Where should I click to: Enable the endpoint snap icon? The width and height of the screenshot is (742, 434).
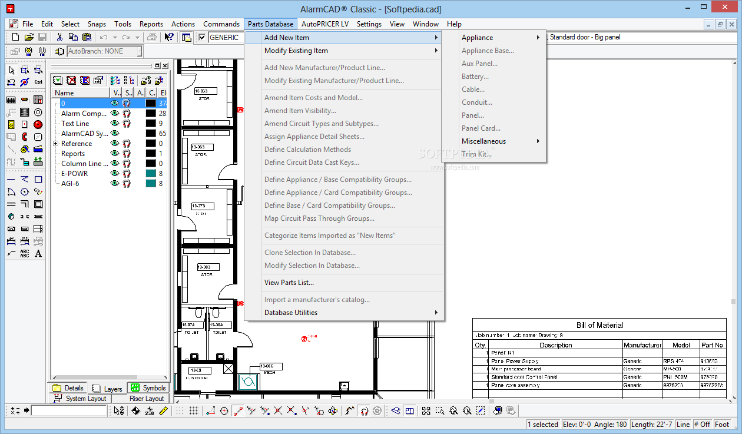pos(237,410)
